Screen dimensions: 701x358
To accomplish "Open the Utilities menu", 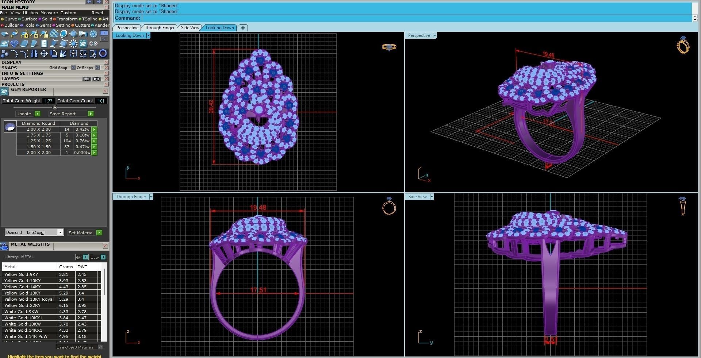I will pyautogui.click(x=30, y=13).
